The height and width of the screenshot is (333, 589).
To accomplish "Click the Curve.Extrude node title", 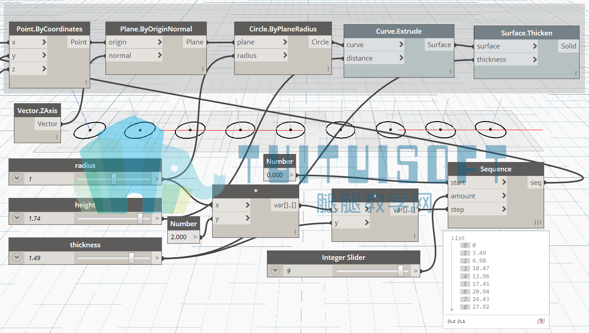I will [x=399, y=31].
